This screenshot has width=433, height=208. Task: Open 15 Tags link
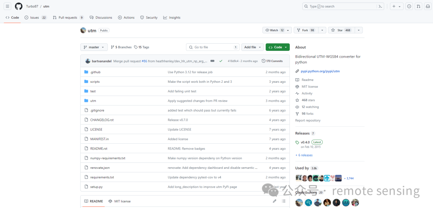142,47
